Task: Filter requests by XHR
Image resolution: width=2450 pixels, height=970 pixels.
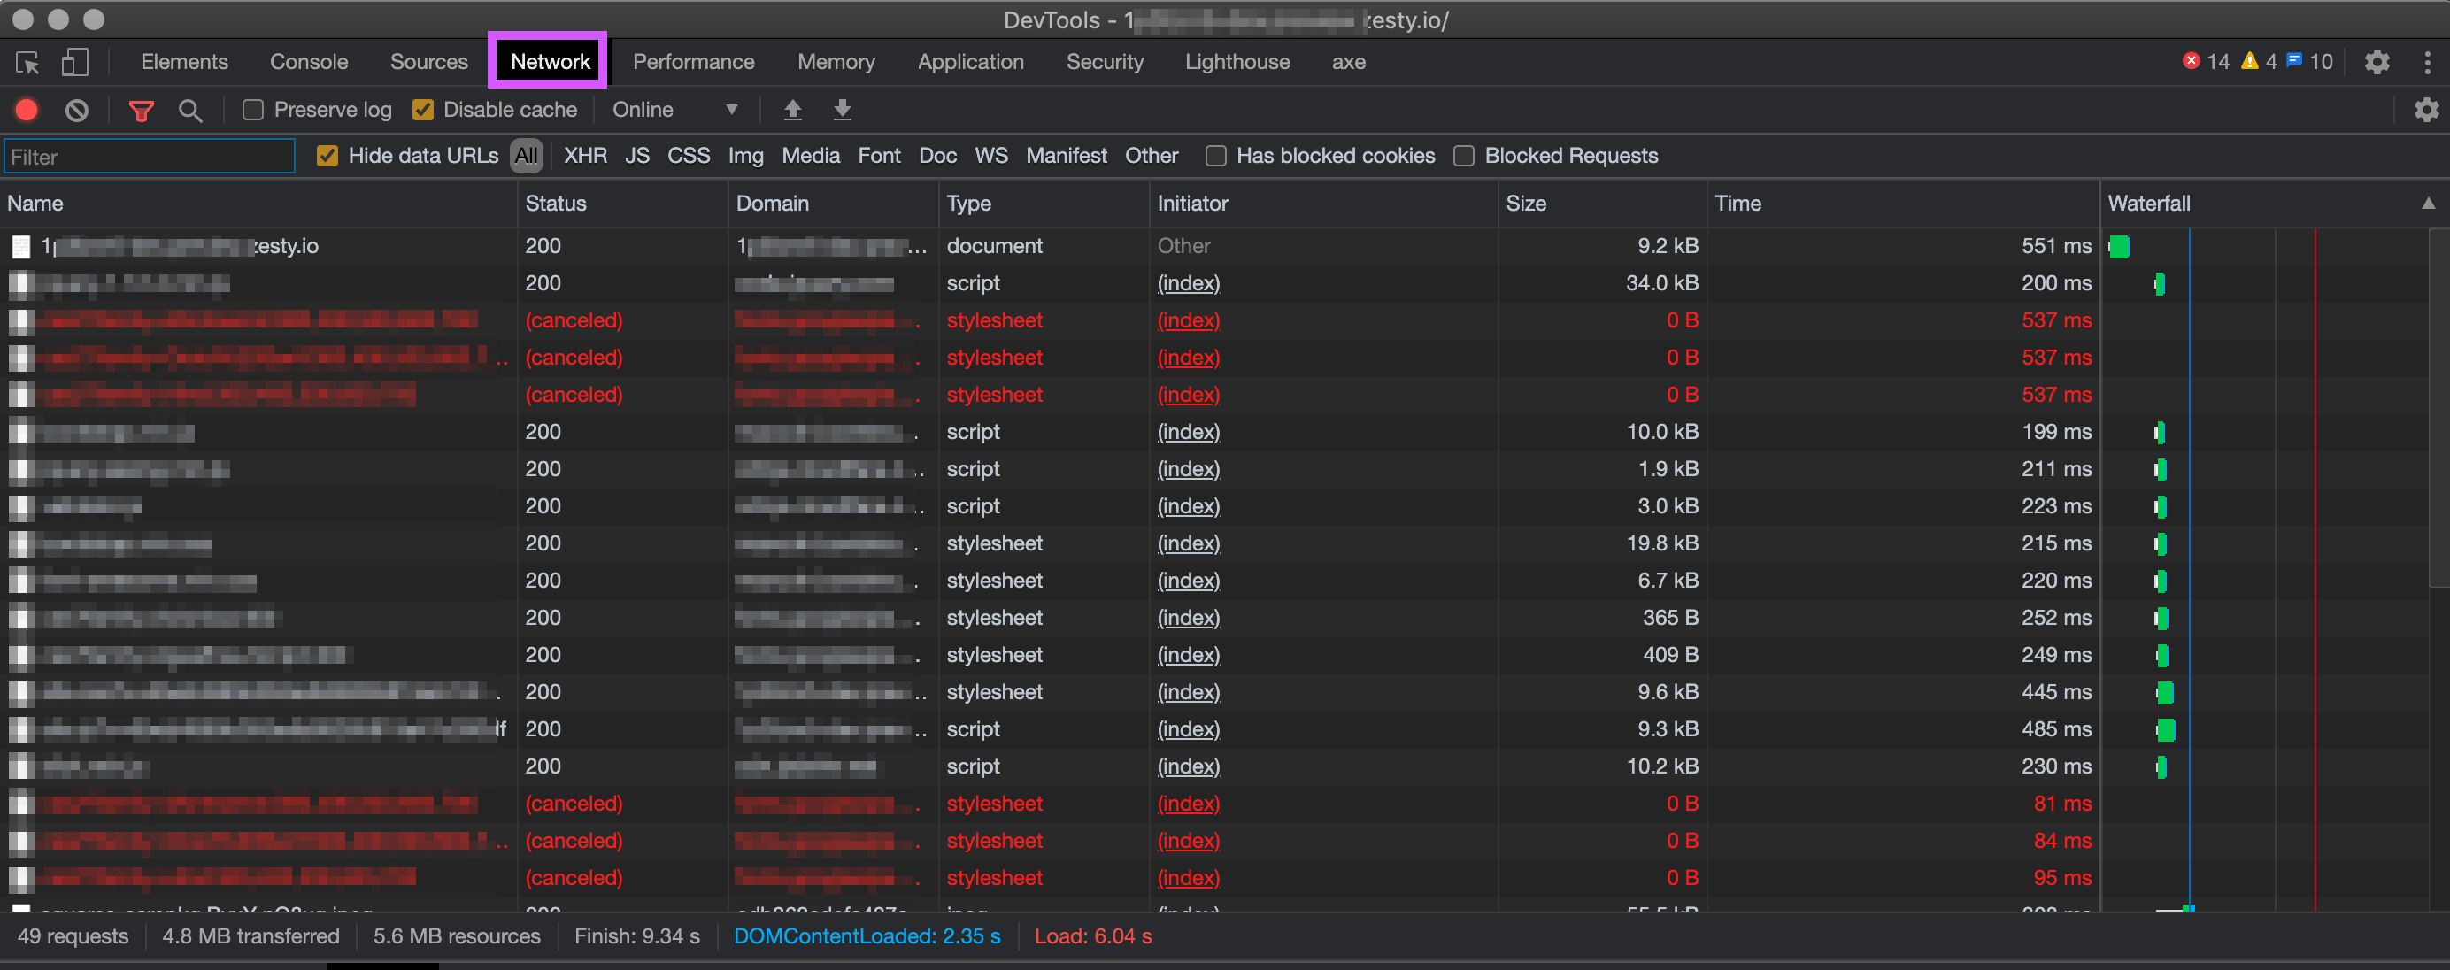Action: 585,156
